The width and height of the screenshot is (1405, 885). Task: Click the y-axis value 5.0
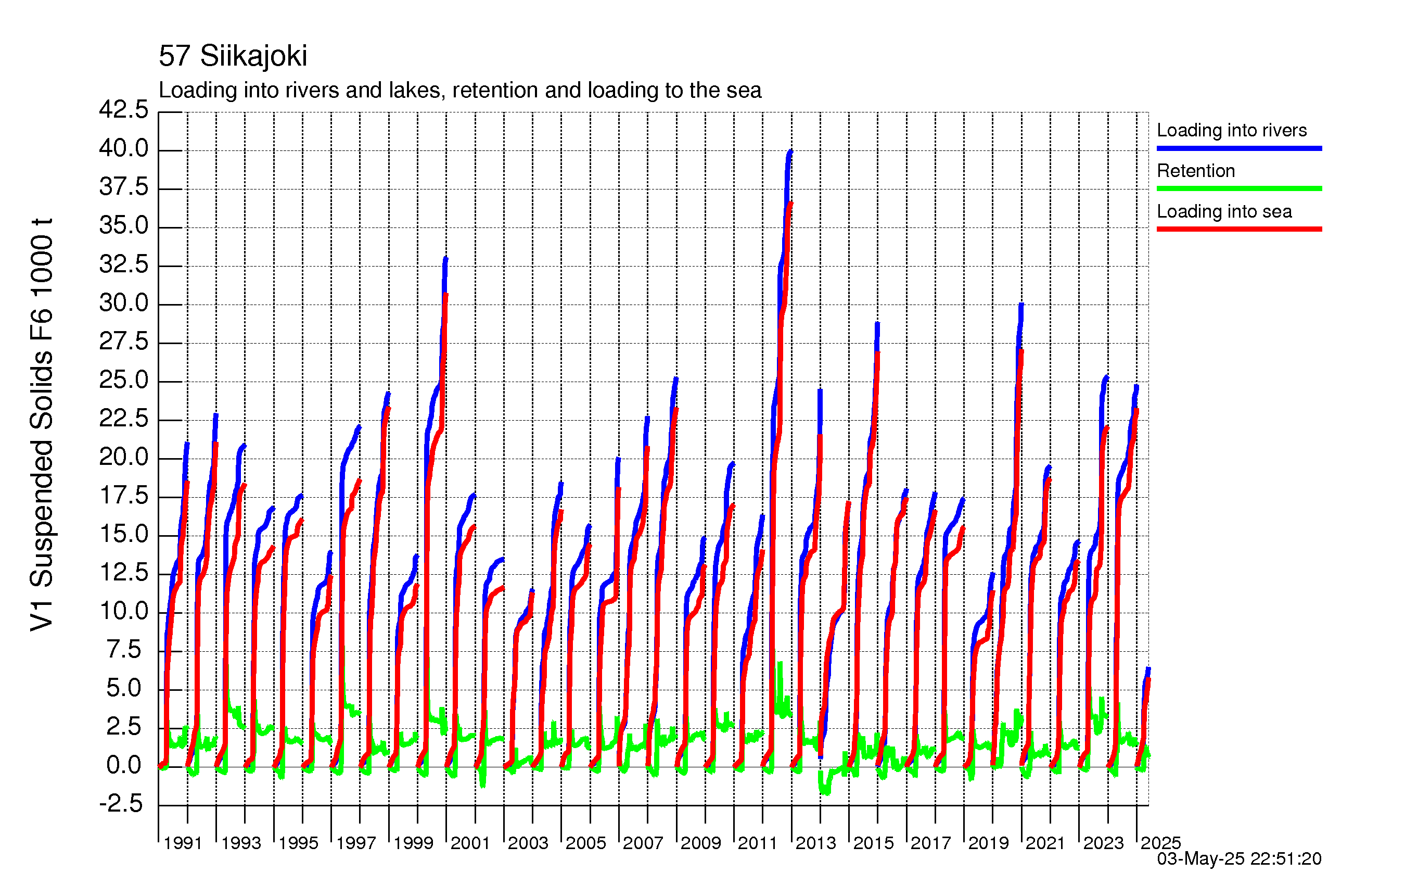[x=123, y=688]
